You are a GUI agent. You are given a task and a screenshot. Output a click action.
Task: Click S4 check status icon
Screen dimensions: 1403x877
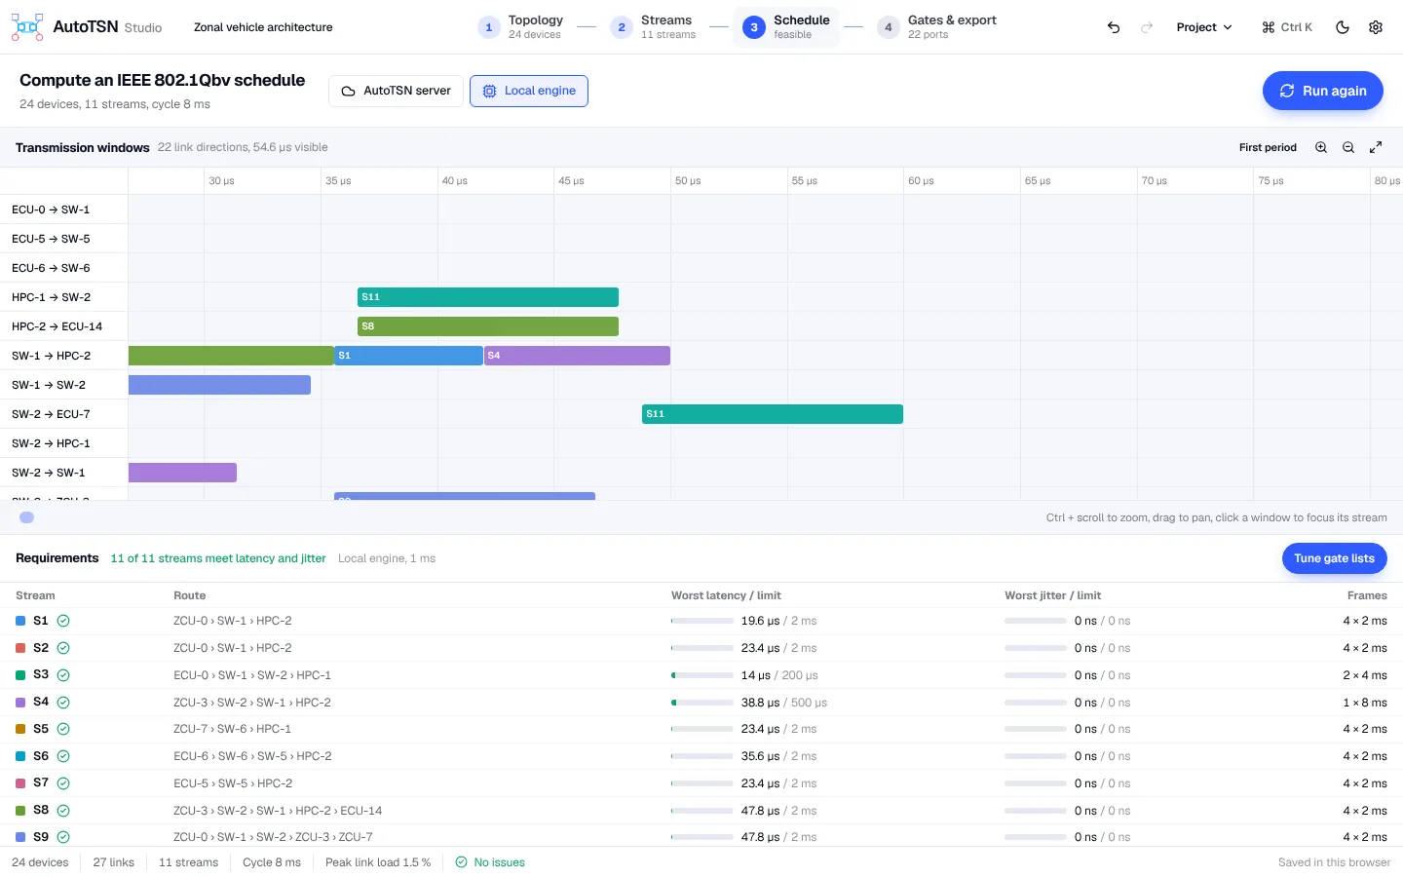63,703
